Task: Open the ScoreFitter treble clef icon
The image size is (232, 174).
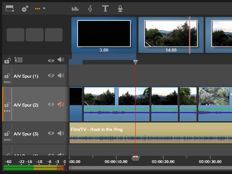Action: click(90, 8)
